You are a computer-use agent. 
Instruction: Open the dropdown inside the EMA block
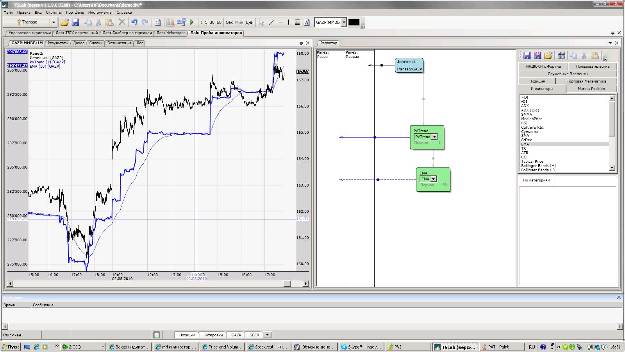(x=433, y=179)
